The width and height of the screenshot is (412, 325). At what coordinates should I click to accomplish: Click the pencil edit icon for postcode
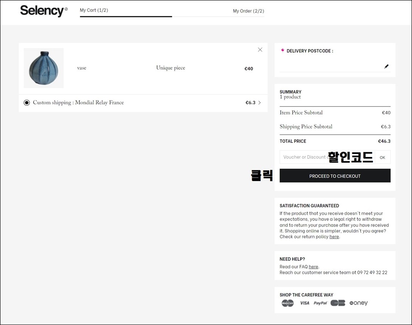click(x=386, y=67)
